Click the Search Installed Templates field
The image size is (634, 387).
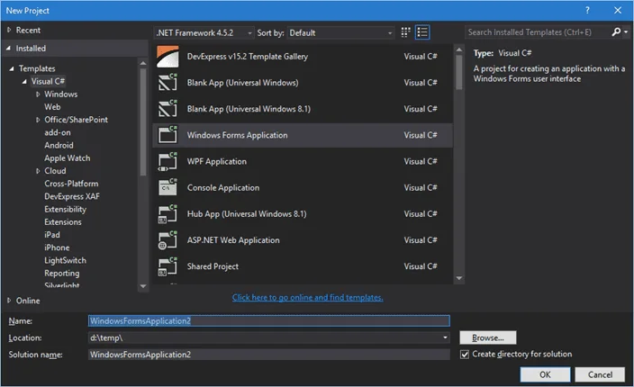click(538, 31)
